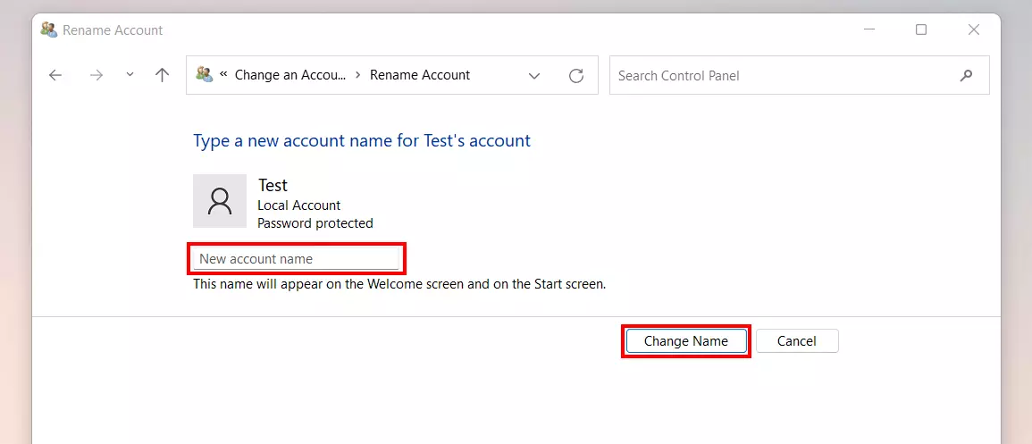
Task: Click the account name 'Test' text
Action: (273, 186)
